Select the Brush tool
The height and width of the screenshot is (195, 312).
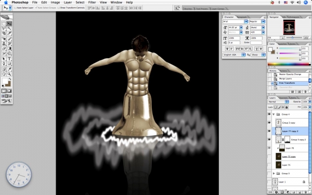tap(9, 39)
